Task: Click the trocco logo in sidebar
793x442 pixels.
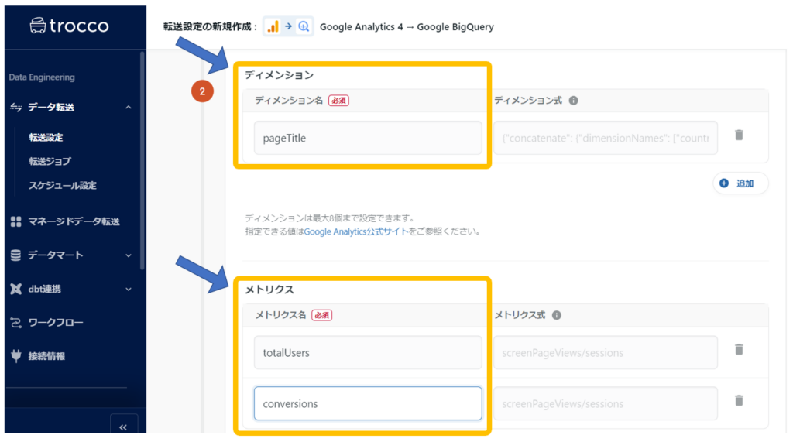Action: 69,26
